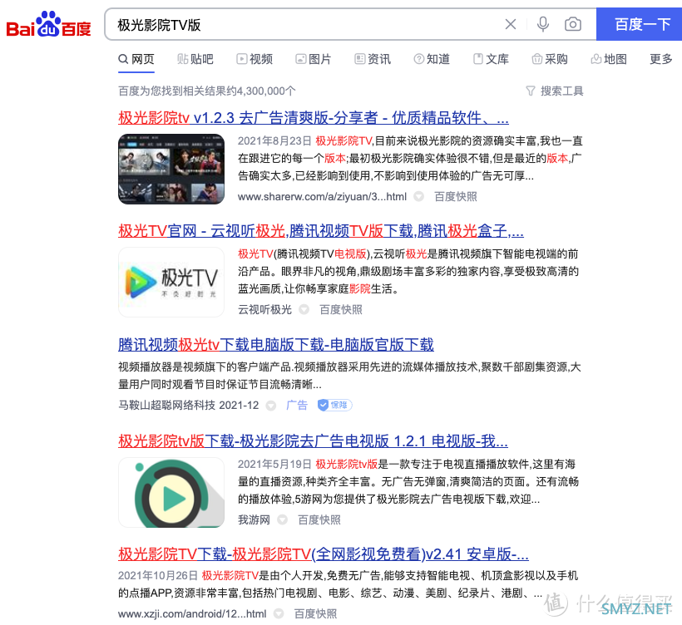682x625 pixels.
Task: Switch to the 视频 tab
Action: (255, 59)
